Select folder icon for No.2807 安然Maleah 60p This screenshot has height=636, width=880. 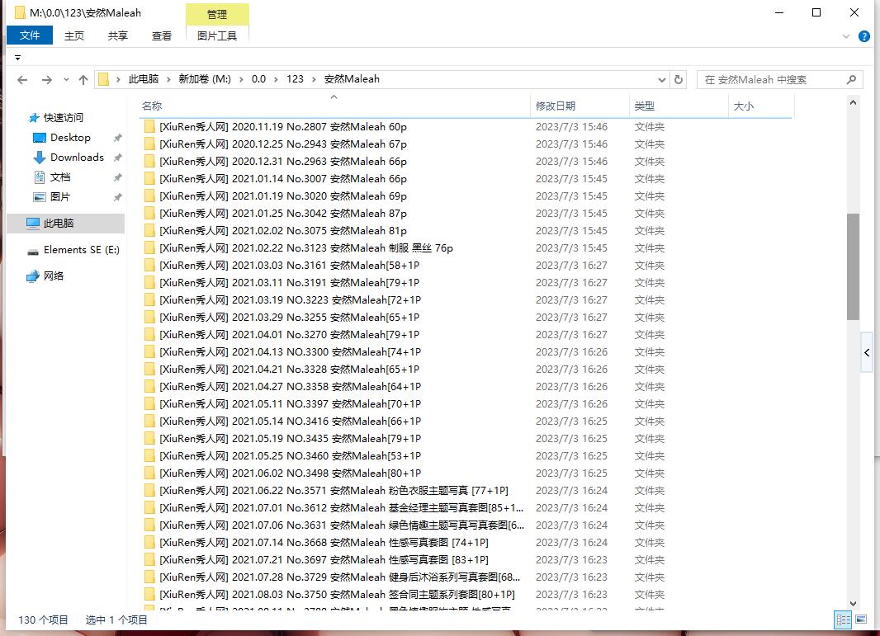[150, 127]
